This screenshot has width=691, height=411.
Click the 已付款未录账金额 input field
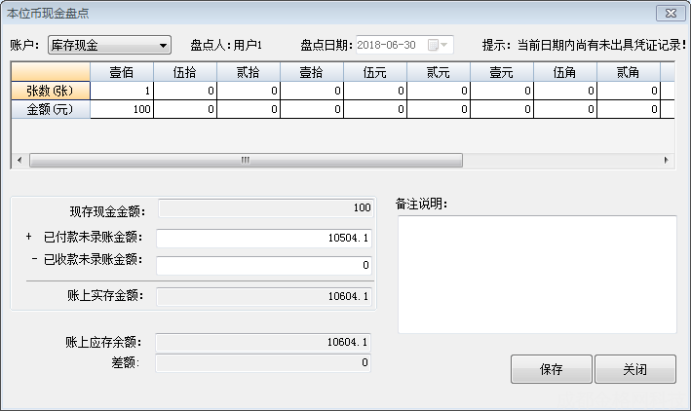tap(264, 240)
